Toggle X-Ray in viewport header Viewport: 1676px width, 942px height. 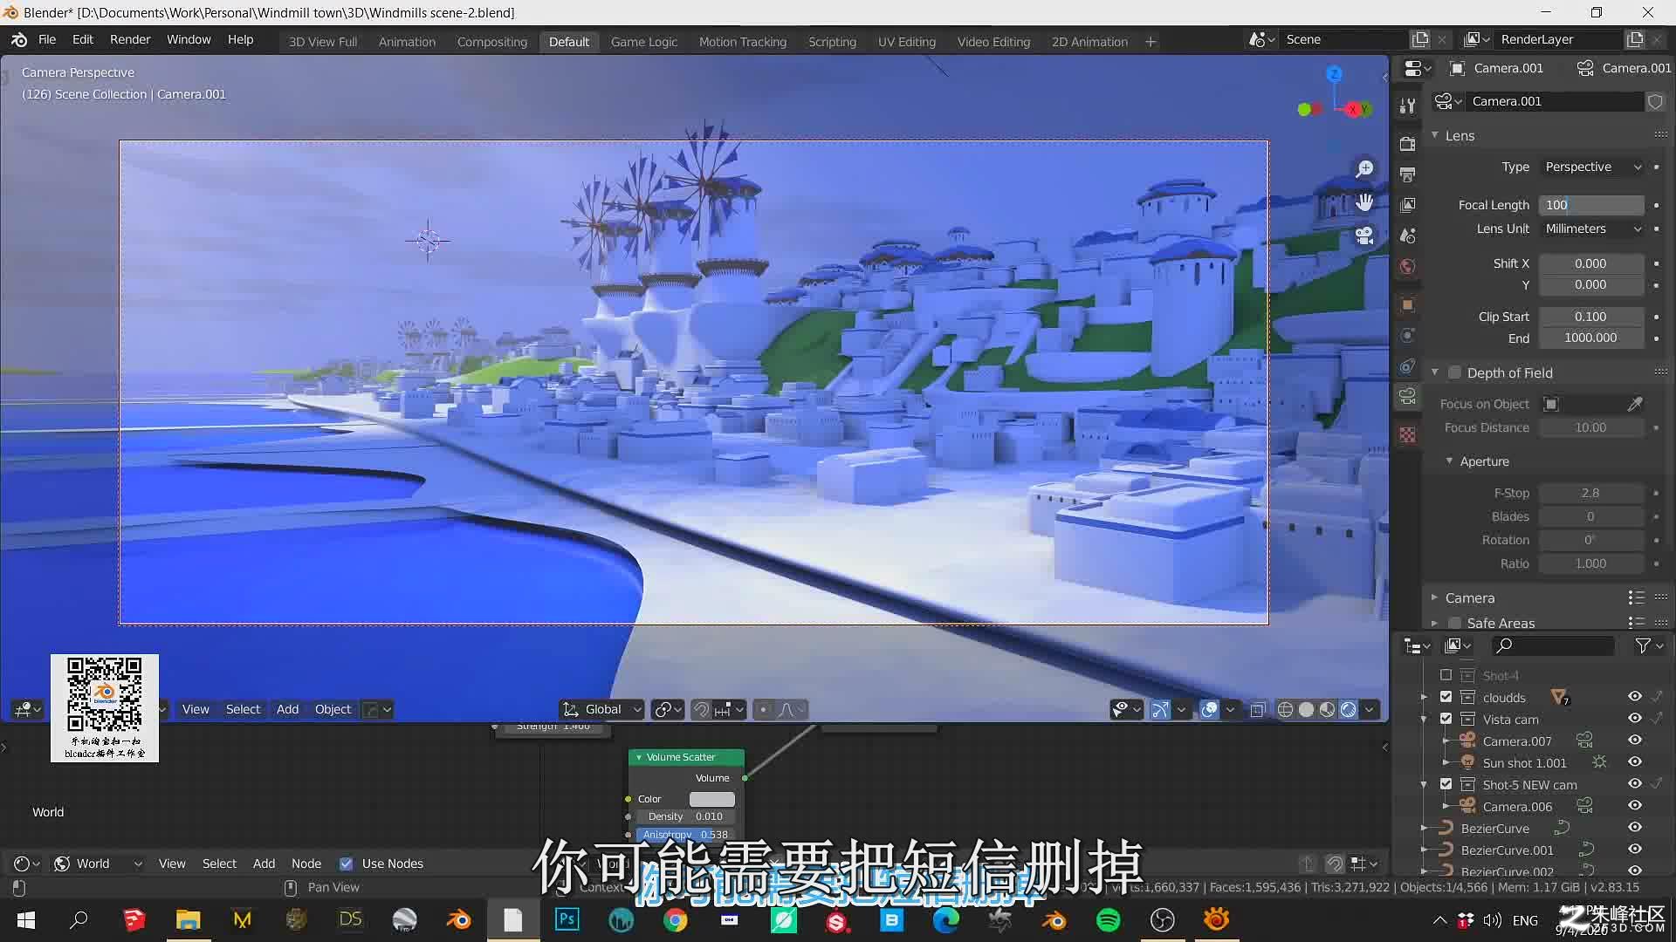[1257, 710]
